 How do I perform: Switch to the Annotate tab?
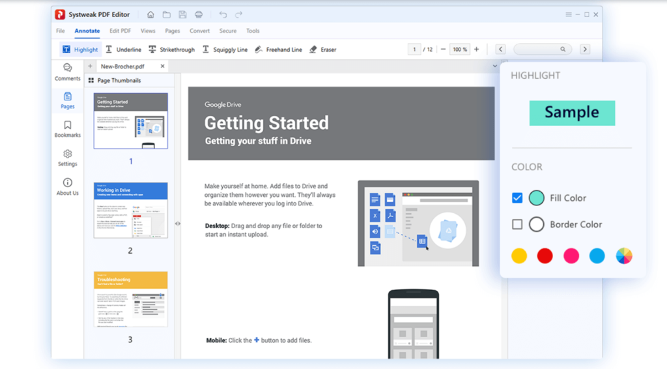click(x=87, y=31)
